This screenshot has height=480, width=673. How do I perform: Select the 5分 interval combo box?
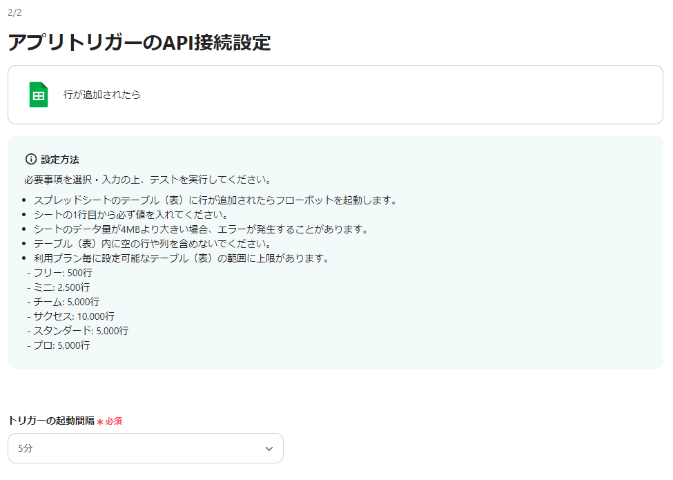[x=145, y=448]
